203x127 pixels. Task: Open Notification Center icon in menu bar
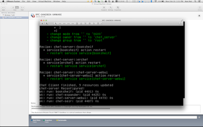pos(200,1)
